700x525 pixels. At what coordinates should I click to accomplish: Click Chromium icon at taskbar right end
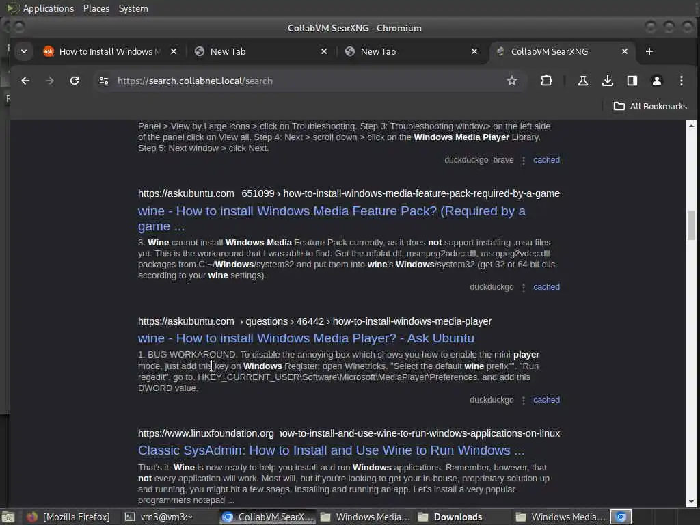pyautogui.click(x=621, y=517)
